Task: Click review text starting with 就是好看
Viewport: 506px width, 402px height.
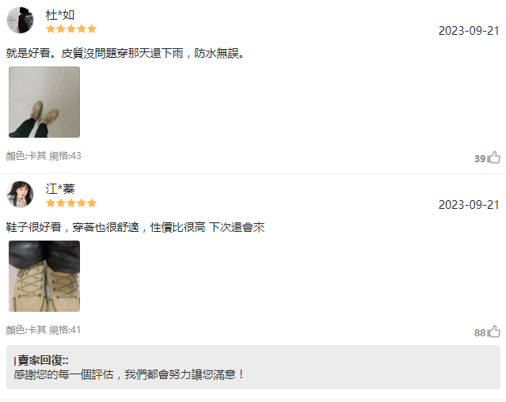Action: point(125,53)
